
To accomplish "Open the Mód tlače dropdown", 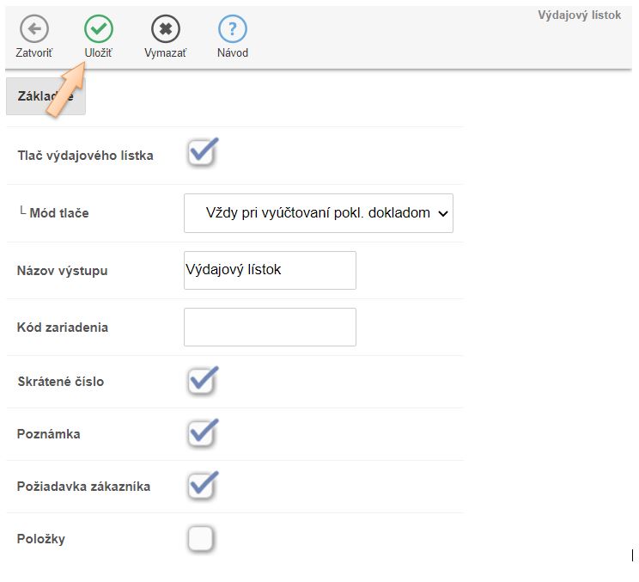I will click(x=318, y=213).
